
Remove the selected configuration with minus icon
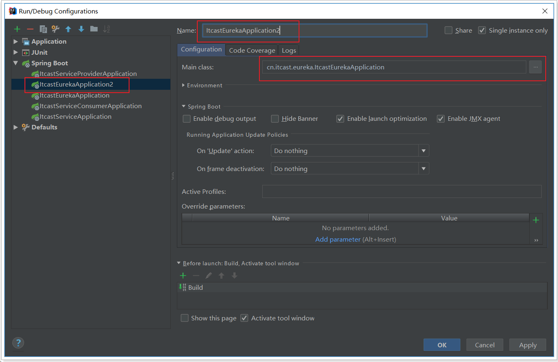(x=30, y=29)
